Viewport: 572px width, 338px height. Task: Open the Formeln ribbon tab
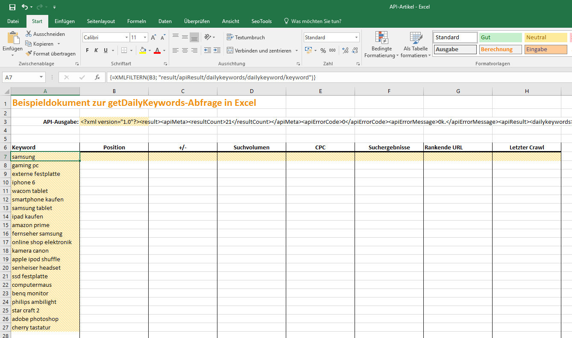click(x=137, y=21)
